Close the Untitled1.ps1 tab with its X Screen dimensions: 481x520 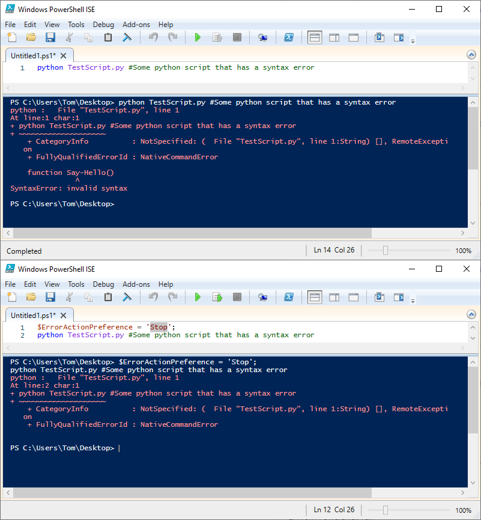pos(63,54)
